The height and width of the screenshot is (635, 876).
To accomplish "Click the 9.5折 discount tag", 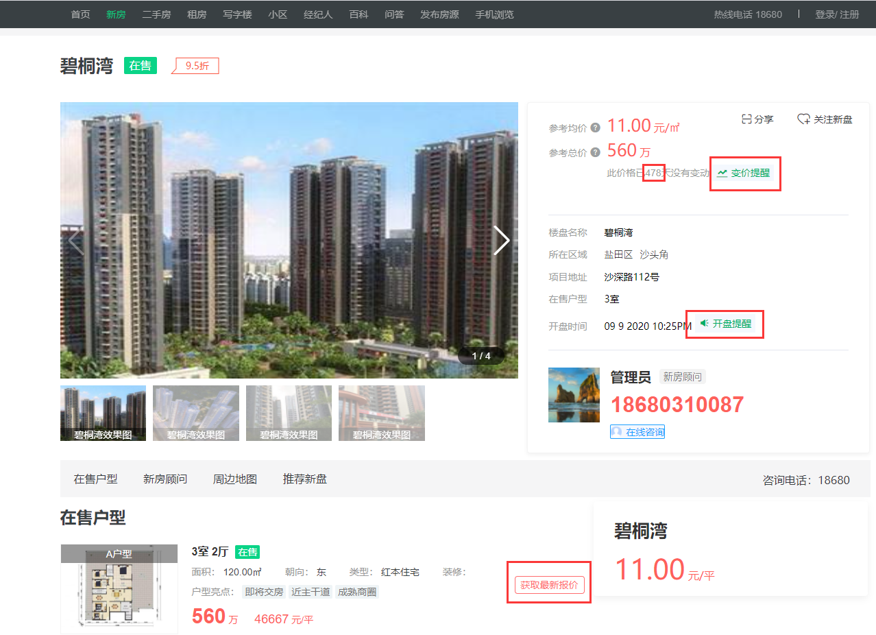I will pos(195,66).
